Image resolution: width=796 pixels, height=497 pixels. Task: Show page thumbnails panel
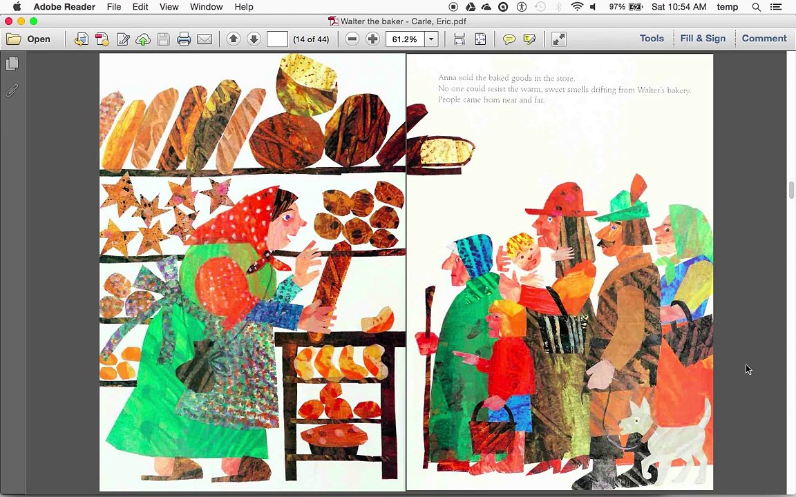coord(12,64)
